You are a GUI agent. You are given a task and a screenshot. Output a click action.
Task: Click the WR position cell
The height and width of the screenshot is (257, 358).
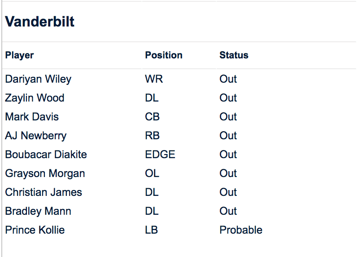pos(154,79)
